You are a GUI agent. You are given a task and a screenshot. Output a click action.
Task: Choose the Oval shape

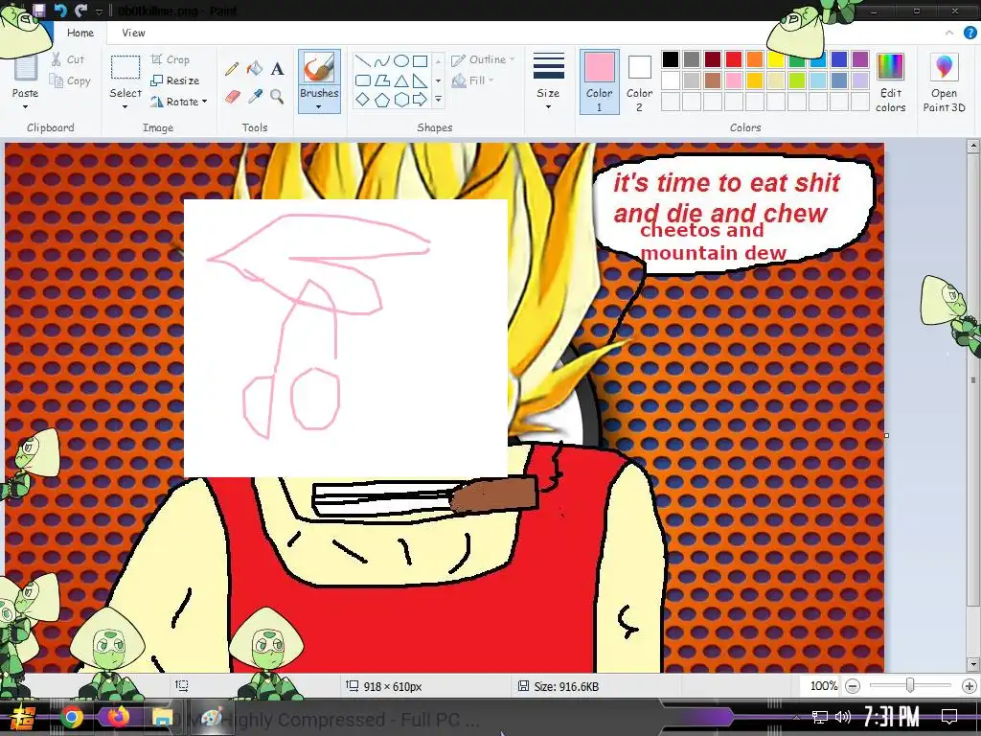coord(401,61)
